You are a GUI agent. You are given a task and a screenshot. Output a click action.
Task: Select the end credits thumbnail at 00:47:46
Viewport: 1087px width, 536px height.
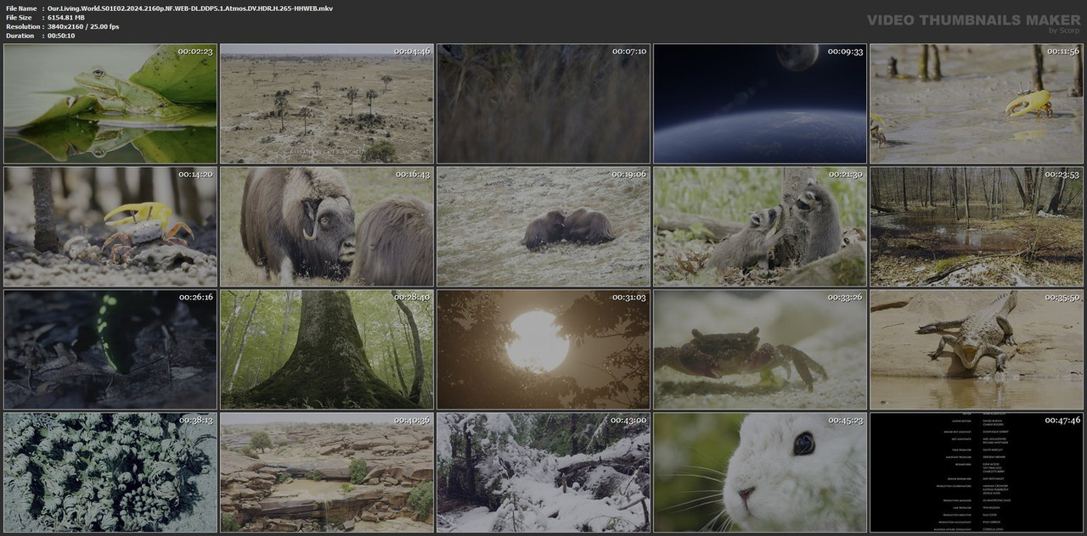point(977,472)
